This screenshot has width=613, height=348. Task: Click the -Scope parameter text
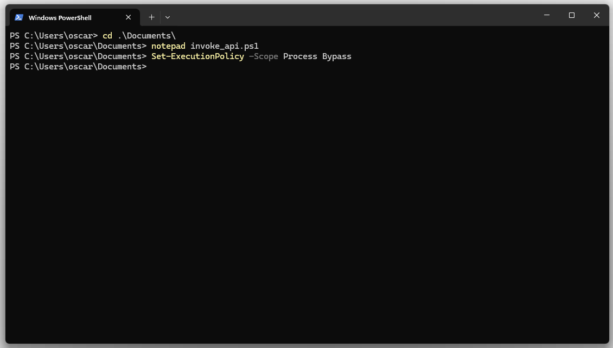263,56
